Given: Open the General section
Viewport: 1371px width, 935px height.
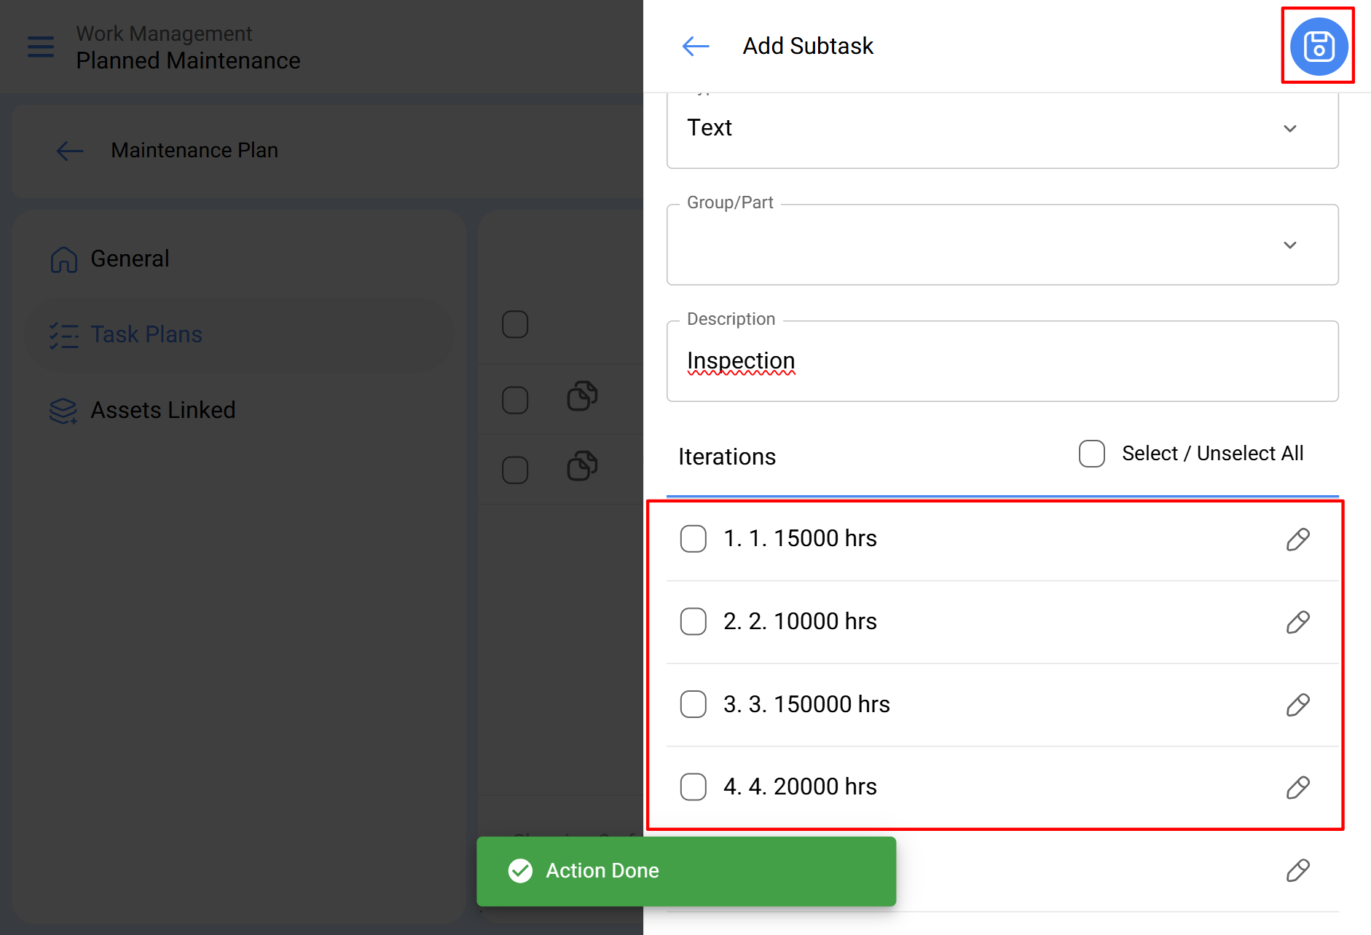Looking at the screenshot, I should (130, 259).
